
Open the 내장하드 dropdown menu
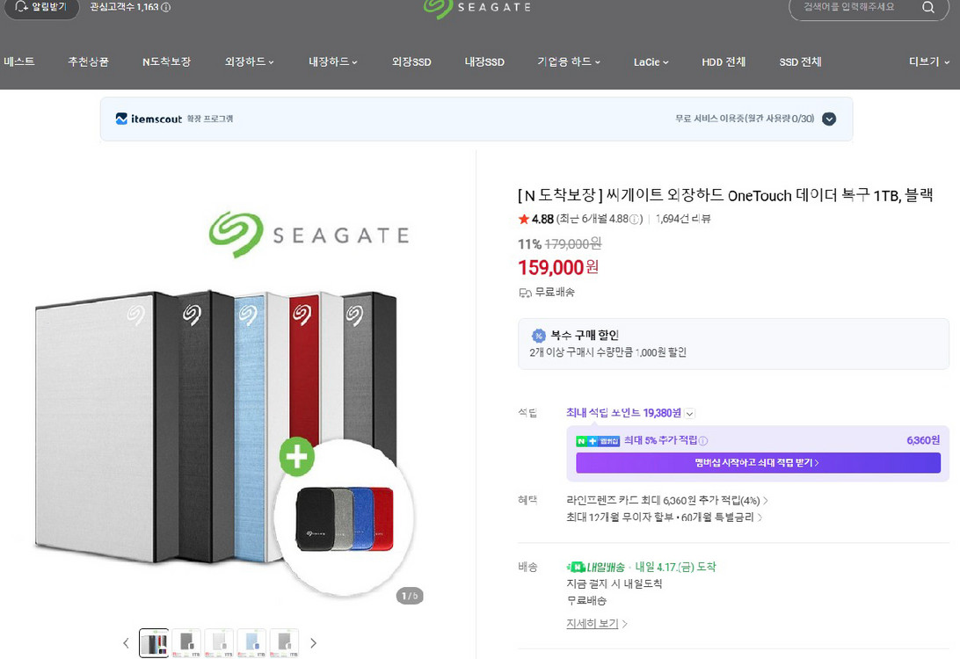click(x=332, y=62)
